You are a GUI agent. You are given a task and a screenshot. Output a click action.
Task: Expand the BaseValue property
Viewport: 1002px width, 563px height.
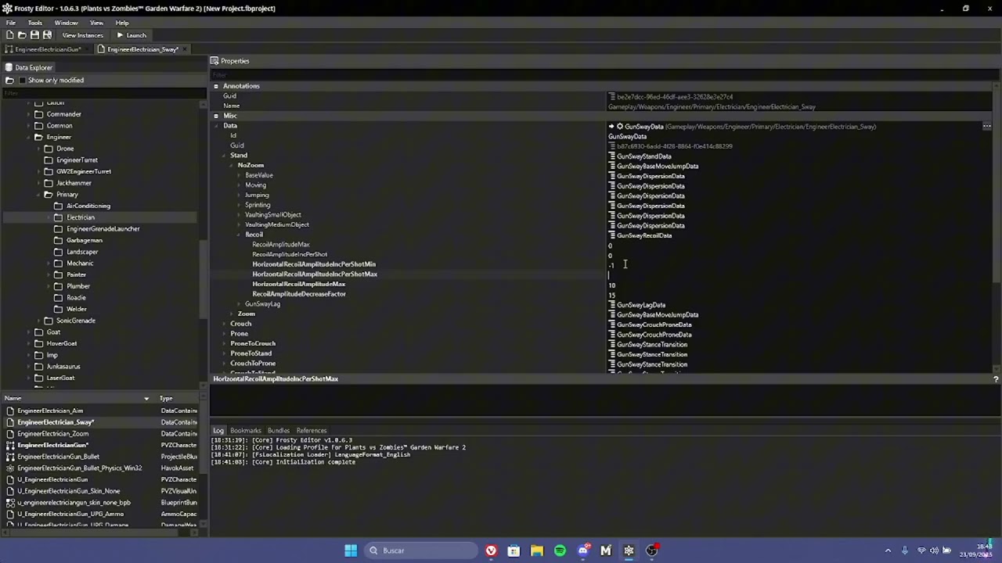point(240,175)
